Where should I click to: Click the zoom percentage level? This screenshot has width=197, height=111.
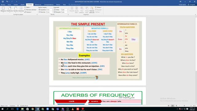[194, 106]
